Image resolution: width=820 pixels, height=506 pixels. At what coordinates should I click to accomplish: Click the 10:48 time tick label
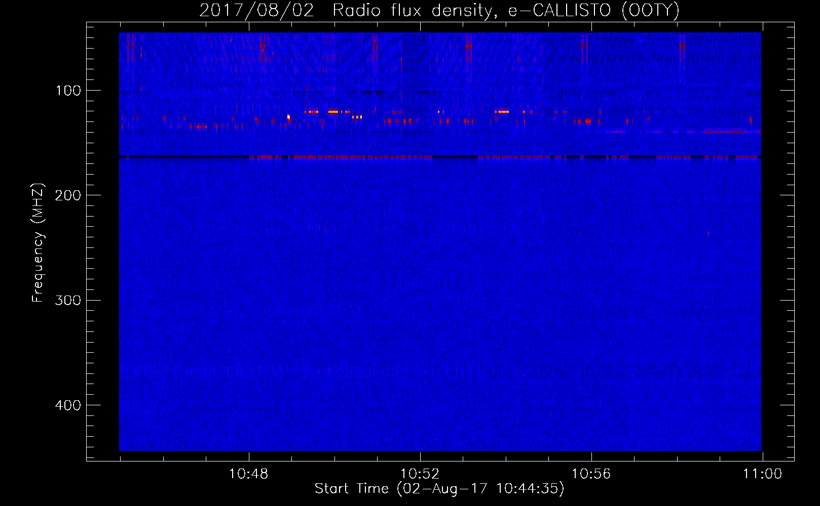tap(249, 474)
